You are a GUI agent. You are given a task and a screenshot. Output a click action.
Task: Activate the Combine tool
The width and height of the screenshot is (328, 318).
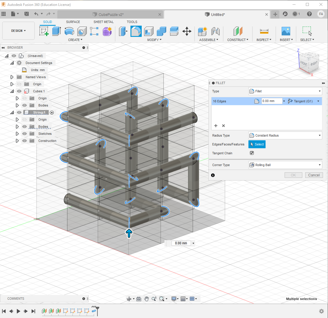tap(161, 31)
